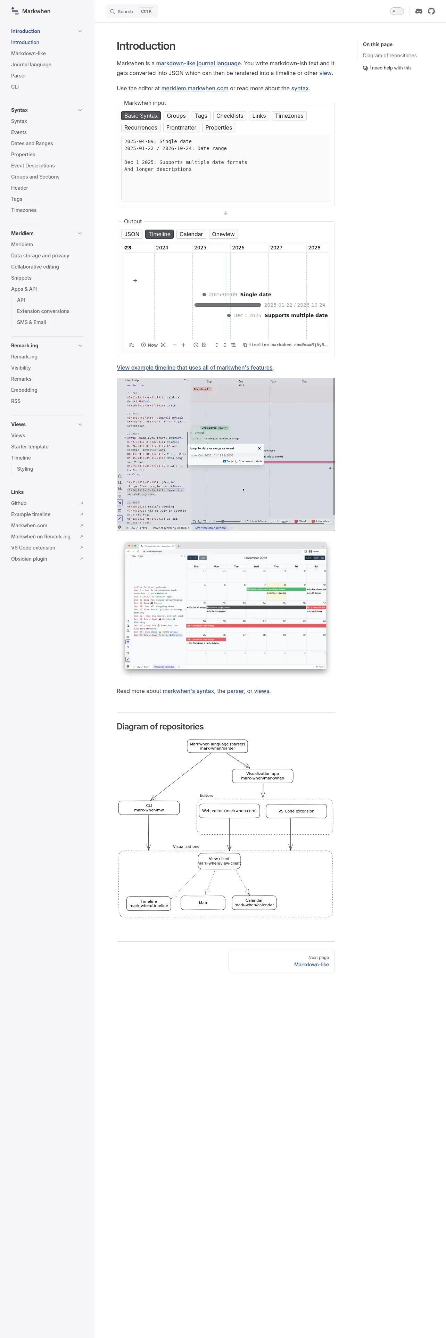
Task: Open the Discord icon in header
Action: 419,11
